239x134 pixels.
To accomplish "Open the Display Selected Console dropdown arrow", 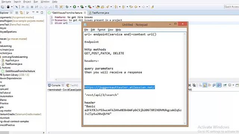I will click(x=233, y=85).
